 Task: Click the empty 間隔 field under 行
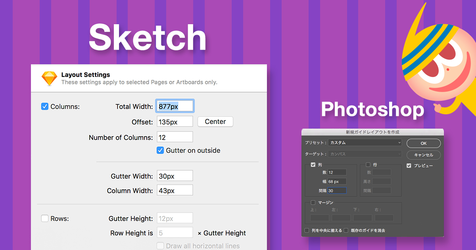(x=382, y=190)
